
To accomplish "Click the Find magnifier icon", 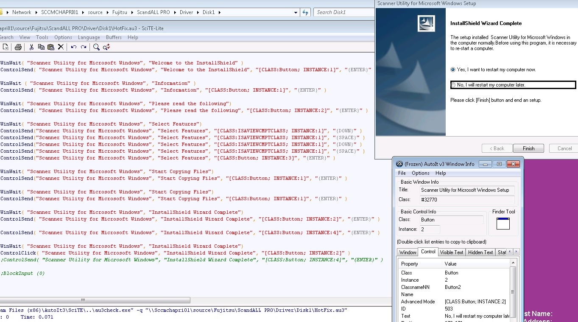I will (96, 47).
